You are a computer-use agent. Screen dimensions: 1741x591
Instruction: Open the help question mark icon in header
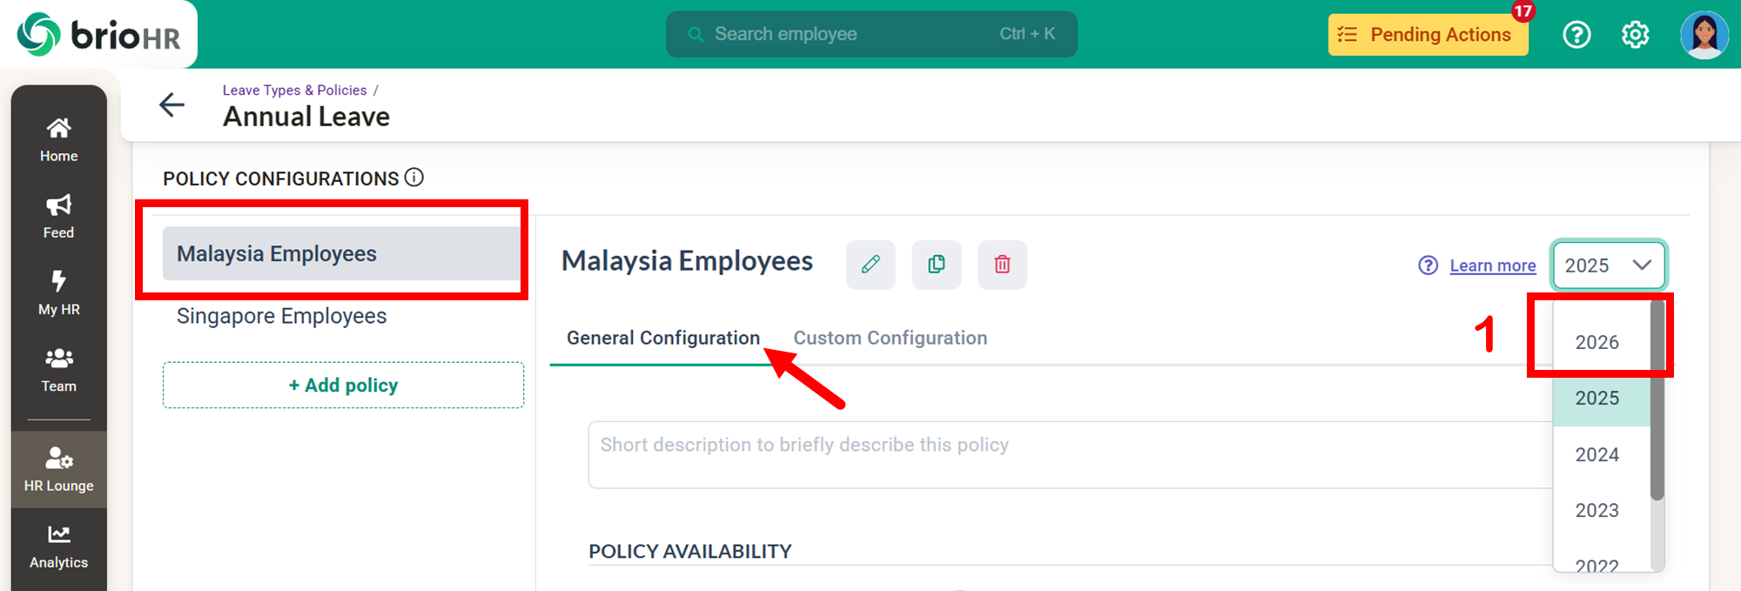[1576, 35]
